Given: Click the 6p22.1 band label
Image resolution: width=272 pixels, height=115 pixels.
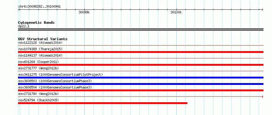Looking at the screenshot, I should 24,26.
